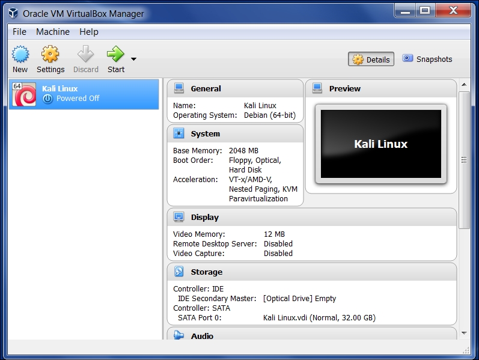Click the General section monitor icon

pyautogui.click(x=178, y=88)
